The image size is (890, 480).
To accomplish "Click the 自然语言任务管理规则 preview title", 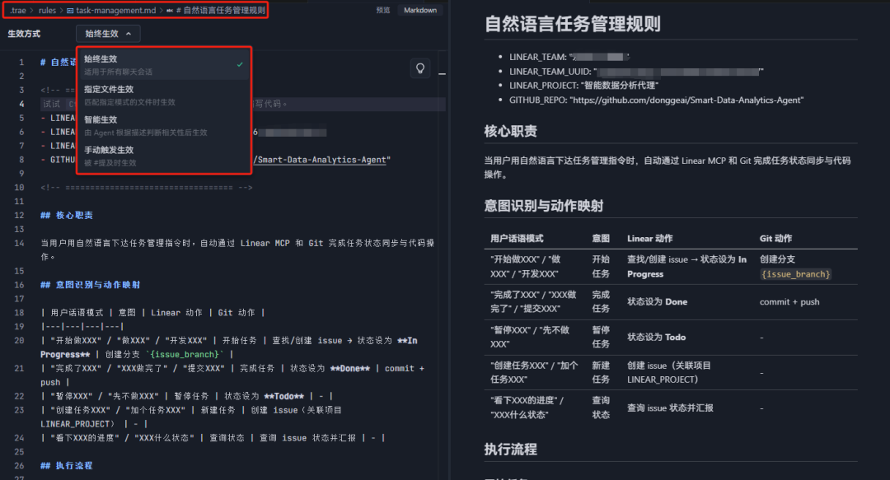I will click(x=572, y=24).
